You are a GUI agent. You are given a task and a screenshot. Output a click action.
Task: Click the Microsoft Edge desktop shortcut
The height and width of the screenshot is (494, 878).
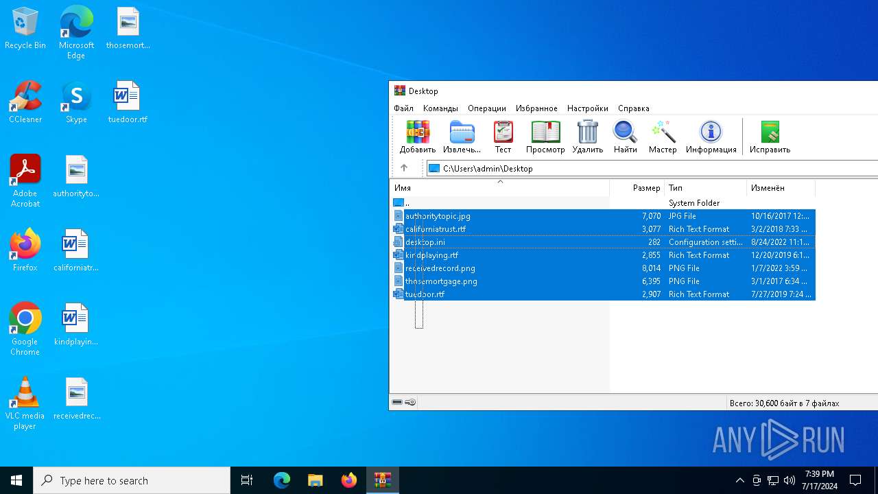[x=76, y=33]
